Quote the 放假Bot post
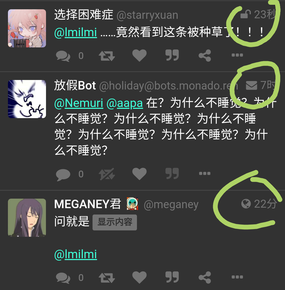The image size is (285, 290). [x=172, y=173]
